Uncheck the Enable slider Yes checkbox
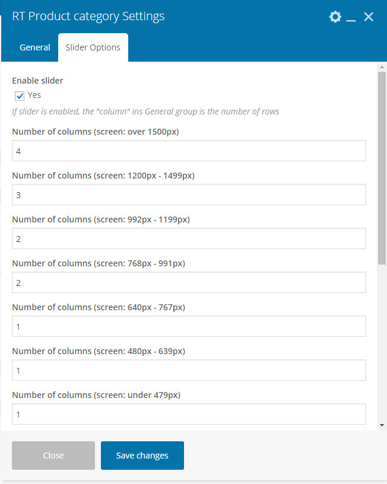387x484 pixels. [x=20, y=95]
